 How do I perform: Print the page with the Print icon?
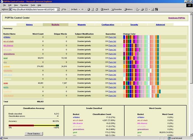[142, 9]
